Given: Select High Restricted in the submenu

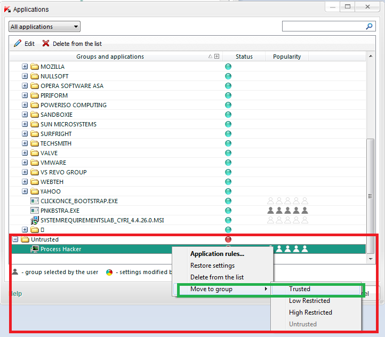Looking at the screenshot, I should tap(310, 312).
